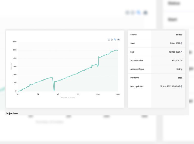Screen dimensions: 194x144
Task: Click the 12 Dec 2021 end date text
Action: coord(174,52)
